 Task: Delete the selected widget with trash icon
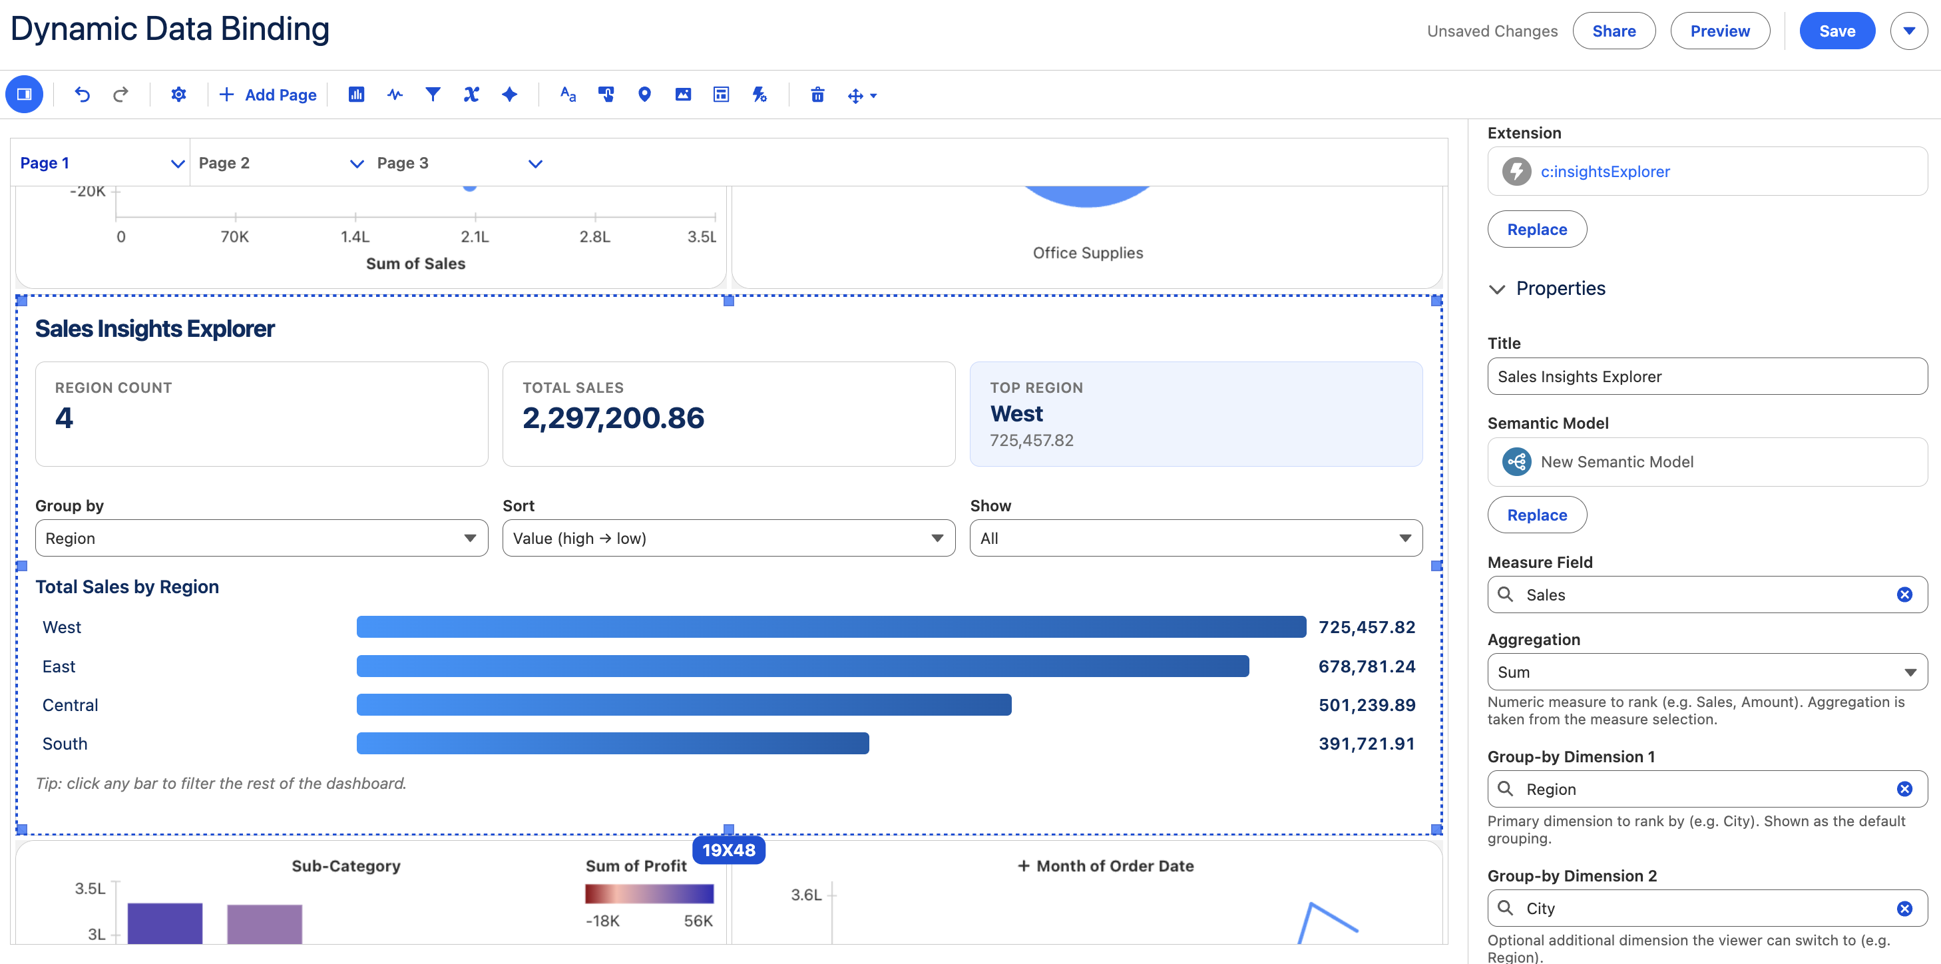point(817,95)
